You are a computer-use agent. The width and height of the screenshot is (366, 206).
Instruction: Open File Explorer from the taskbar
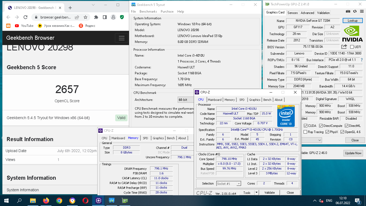(x=33, y=200)
